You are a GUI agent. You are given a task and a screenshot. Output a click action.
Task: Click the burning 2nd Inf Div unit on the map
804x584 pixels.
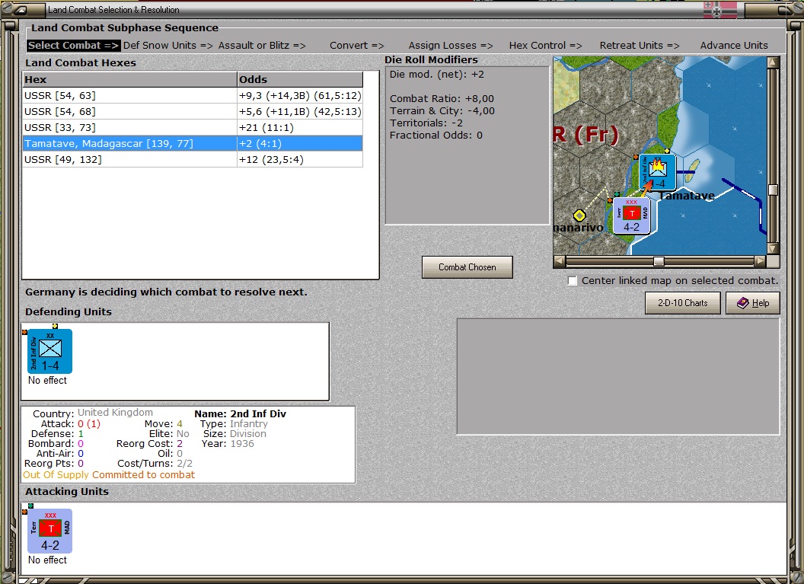pos(657,172)
